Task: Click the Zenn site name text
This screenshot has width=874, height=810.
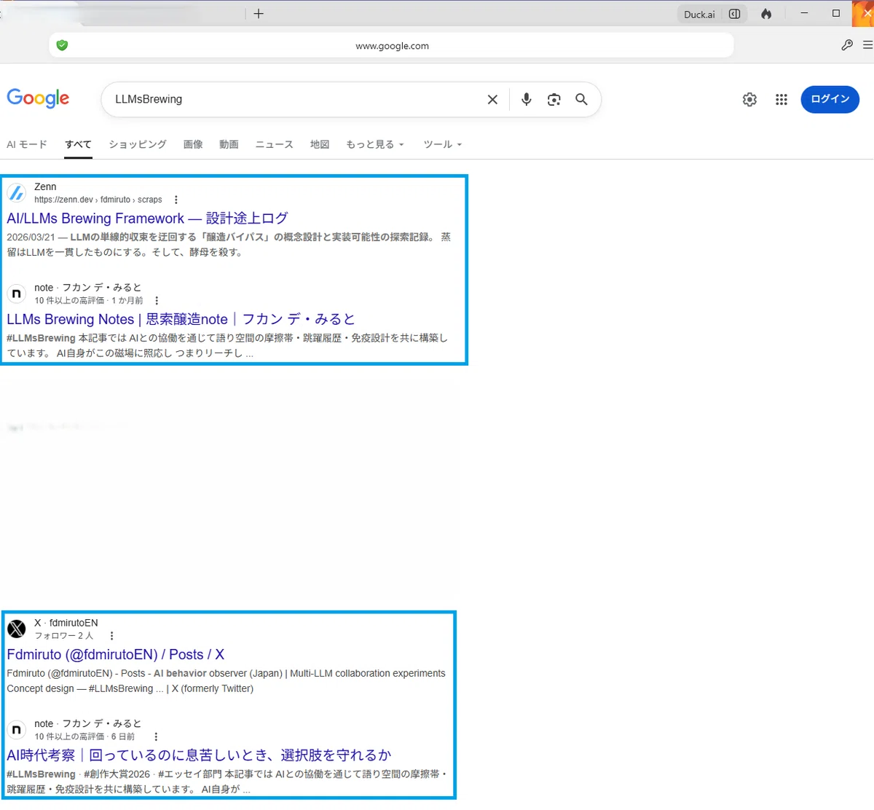Action: [45, 186]
